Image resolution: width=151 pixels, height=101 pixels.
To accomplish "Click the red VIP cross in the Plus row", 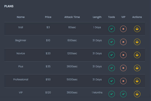I will 123,68.
